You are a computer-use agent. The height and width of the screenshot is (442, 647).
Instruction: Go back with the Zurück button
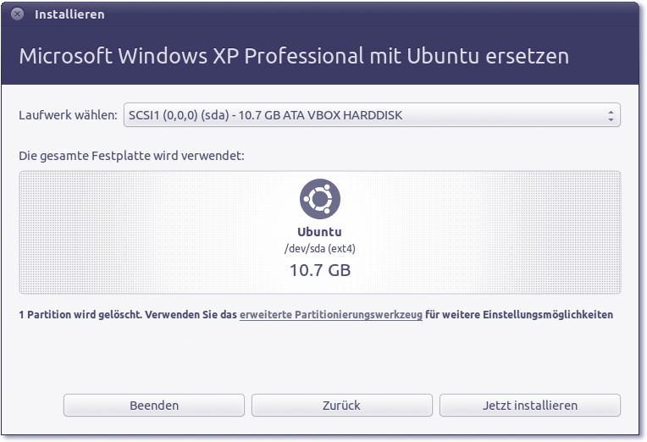tap(341, 406)
